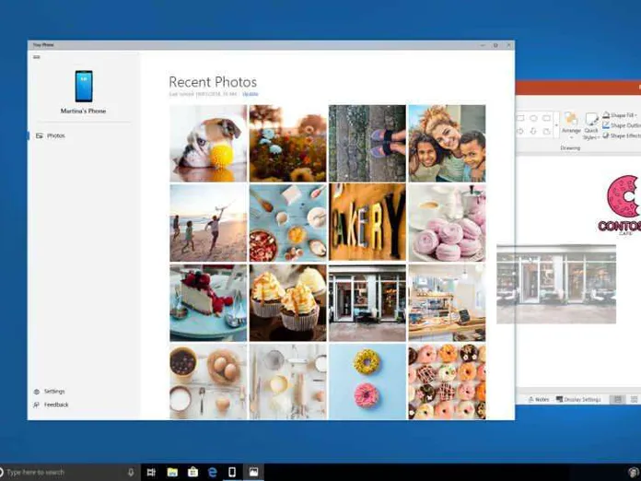Select the Bakery sign photo
Viewport: 641px width, 481px height.
click(x=367, y=222)
